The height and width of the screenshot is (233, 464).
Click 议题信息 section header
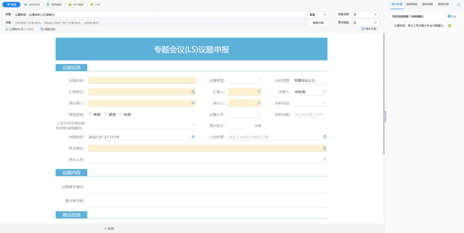[x=71, y=68]
